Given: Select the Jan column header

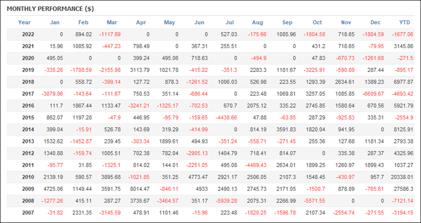Looking at the screenshot, I should point(55,22).
